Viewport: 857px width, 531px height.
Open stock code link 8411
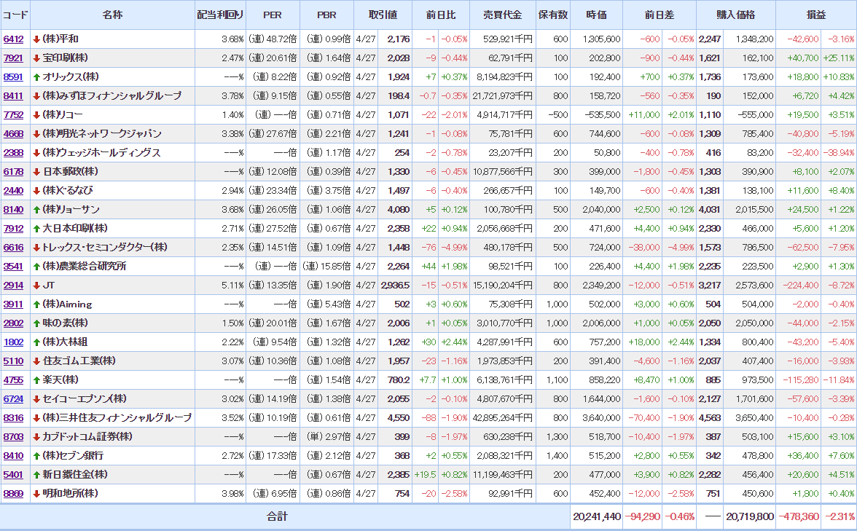[13, 96]
